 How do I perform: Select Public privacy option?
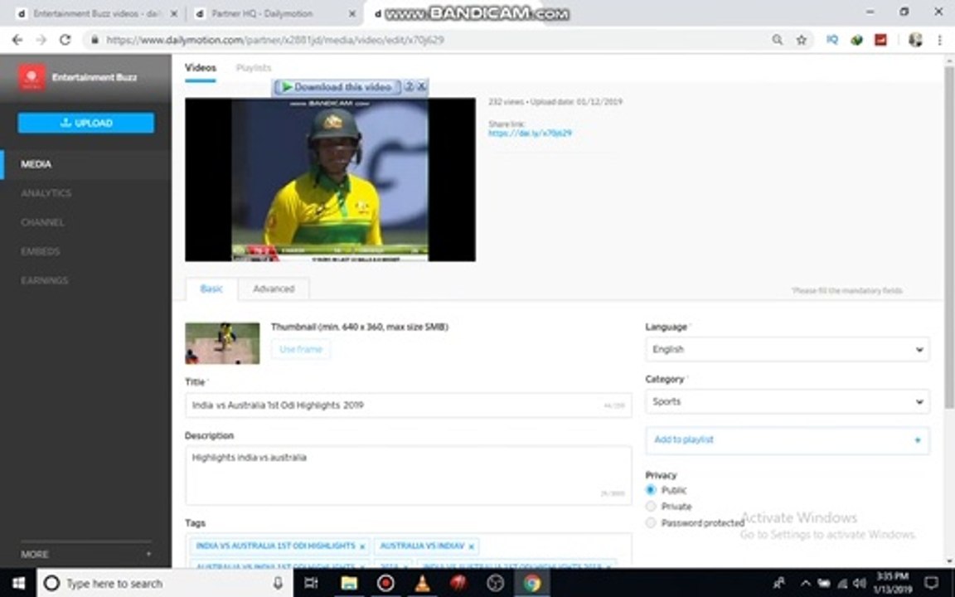coord(651,490)
